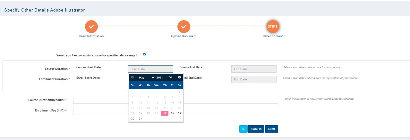
Task: Click the Upload Document step label
Action: tap(184, 36)
